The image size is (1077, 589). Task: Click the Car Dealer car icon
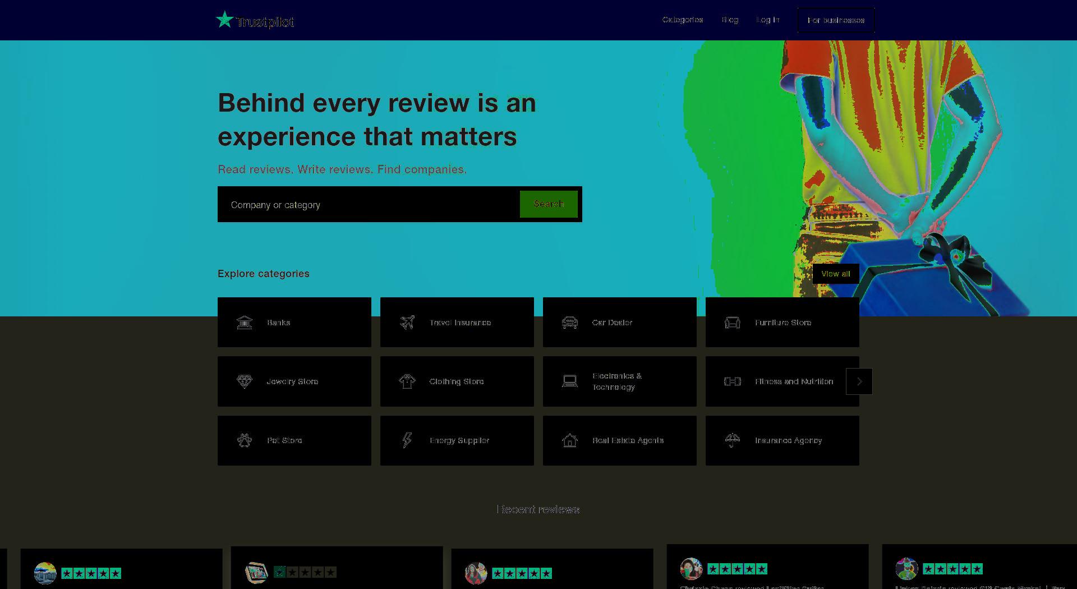570,323
